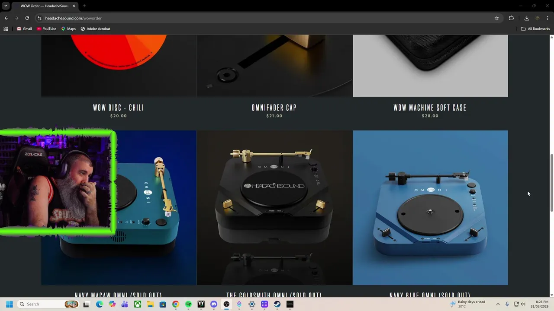
Task: Open the volume control tray icon
Action: click(523, 304)
